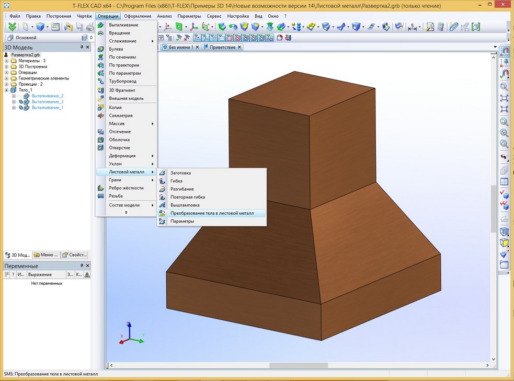Click Преобразование тела в листовой металл
The height and width of the screenshot is (381, 514).
pos(212,213)
